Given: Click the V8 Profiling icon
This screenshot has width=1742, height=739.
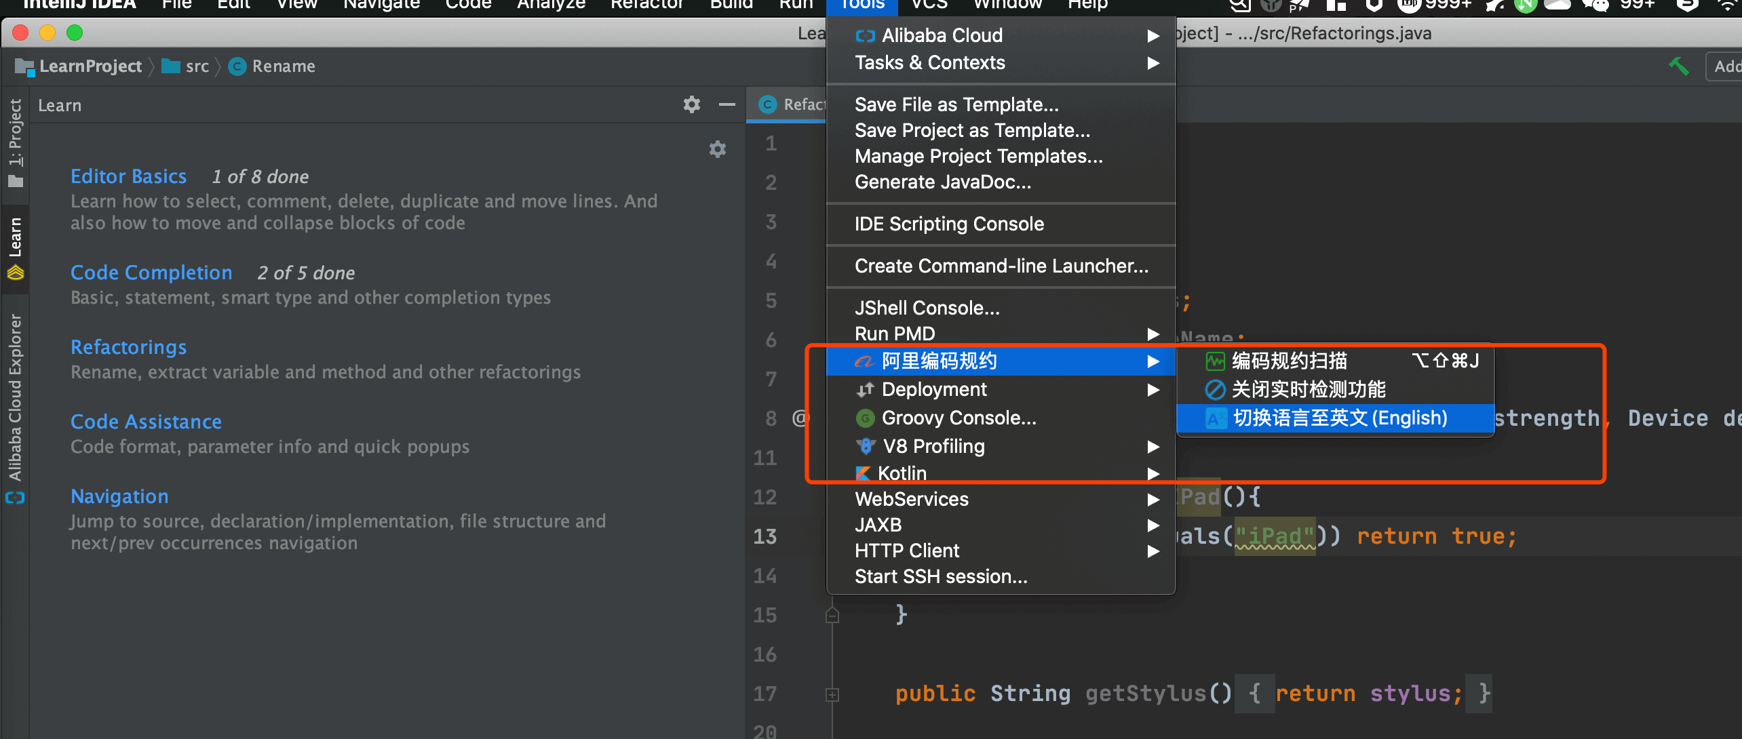Looking at the screenshot, I should pyautogui.click(x=864, y=445).
